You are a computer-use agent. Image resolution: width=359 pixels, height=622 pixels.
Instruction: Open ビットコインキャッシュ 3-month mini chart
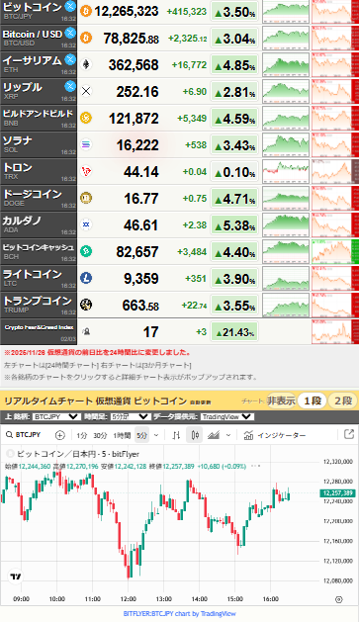click(x=335, y=251)
